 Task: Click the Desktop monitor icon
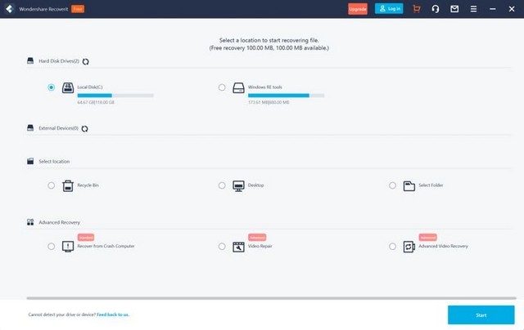click(x=239, y=185)
